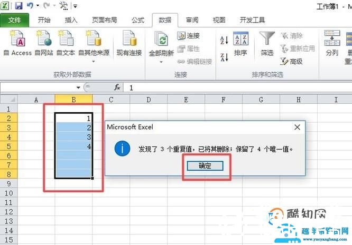Save the workbook with the floppy disk icon
Screen dimensions: 352x245
point(18,5)
